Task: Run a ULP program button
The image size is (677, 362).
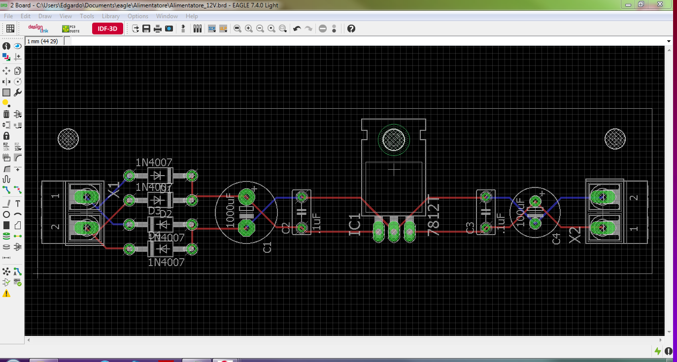Action: (223, 29)
